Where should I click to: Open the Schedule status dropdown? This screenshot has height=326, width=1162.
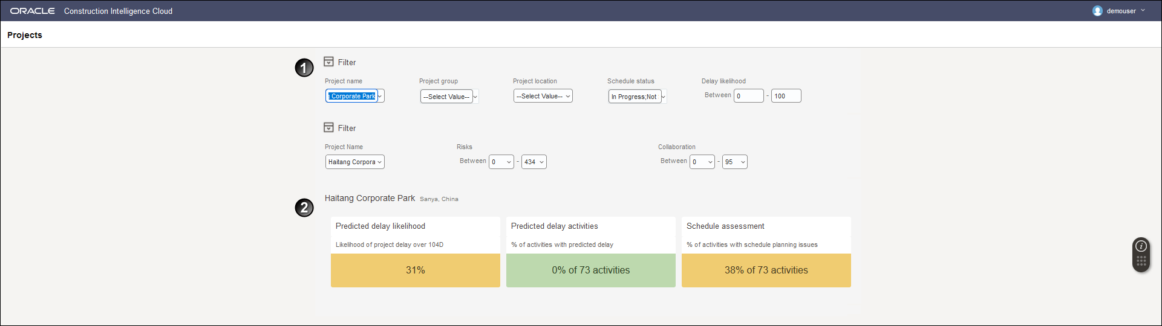tap(638, 97)
